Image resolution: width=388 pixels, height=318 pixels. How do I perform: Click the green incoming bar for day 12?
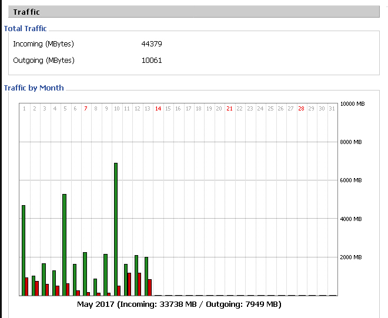pos(136,276)
